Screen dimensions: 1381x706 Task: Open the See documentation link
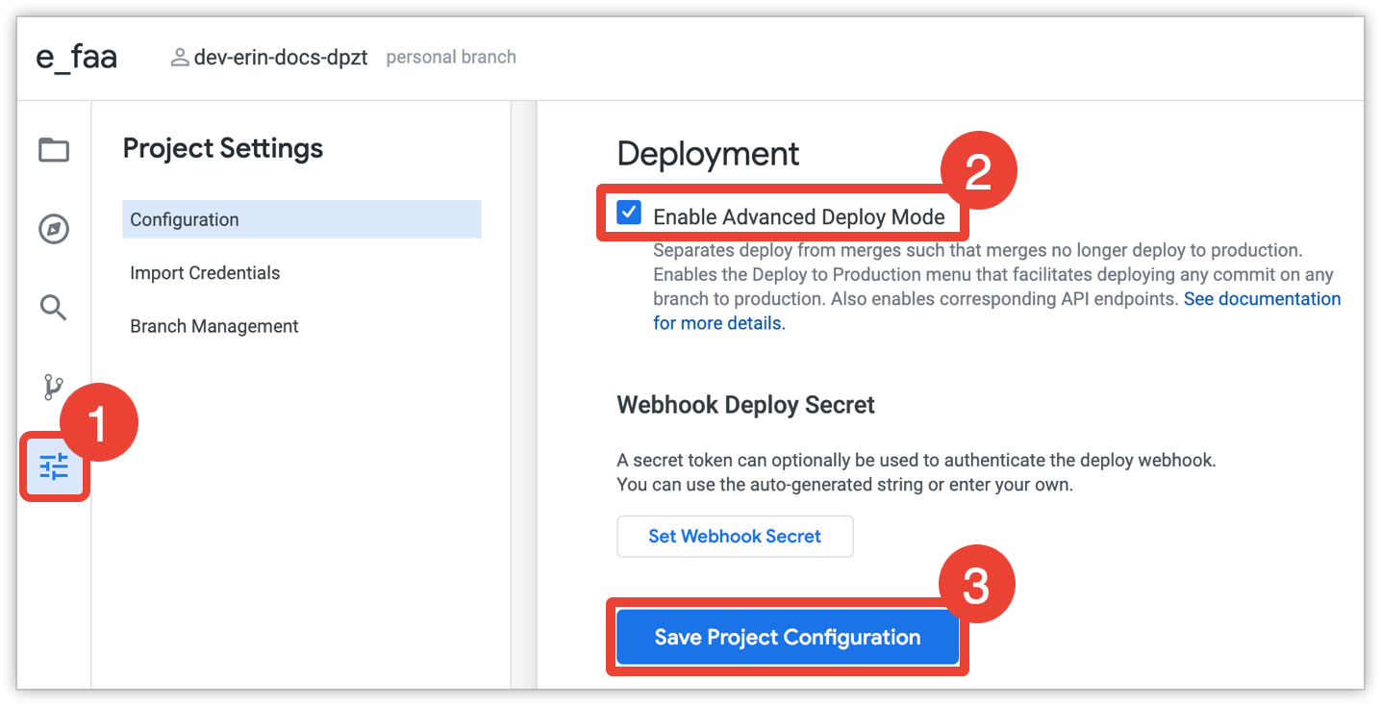pos(1262,299)
